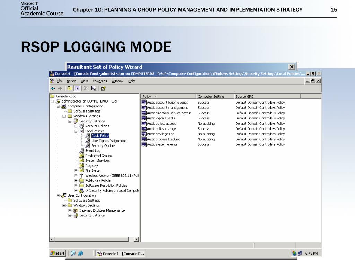The height and width of the screenshot is (266, 355).
Task: Click the Forward arrow toolbar icon
Action: point(60,88)
